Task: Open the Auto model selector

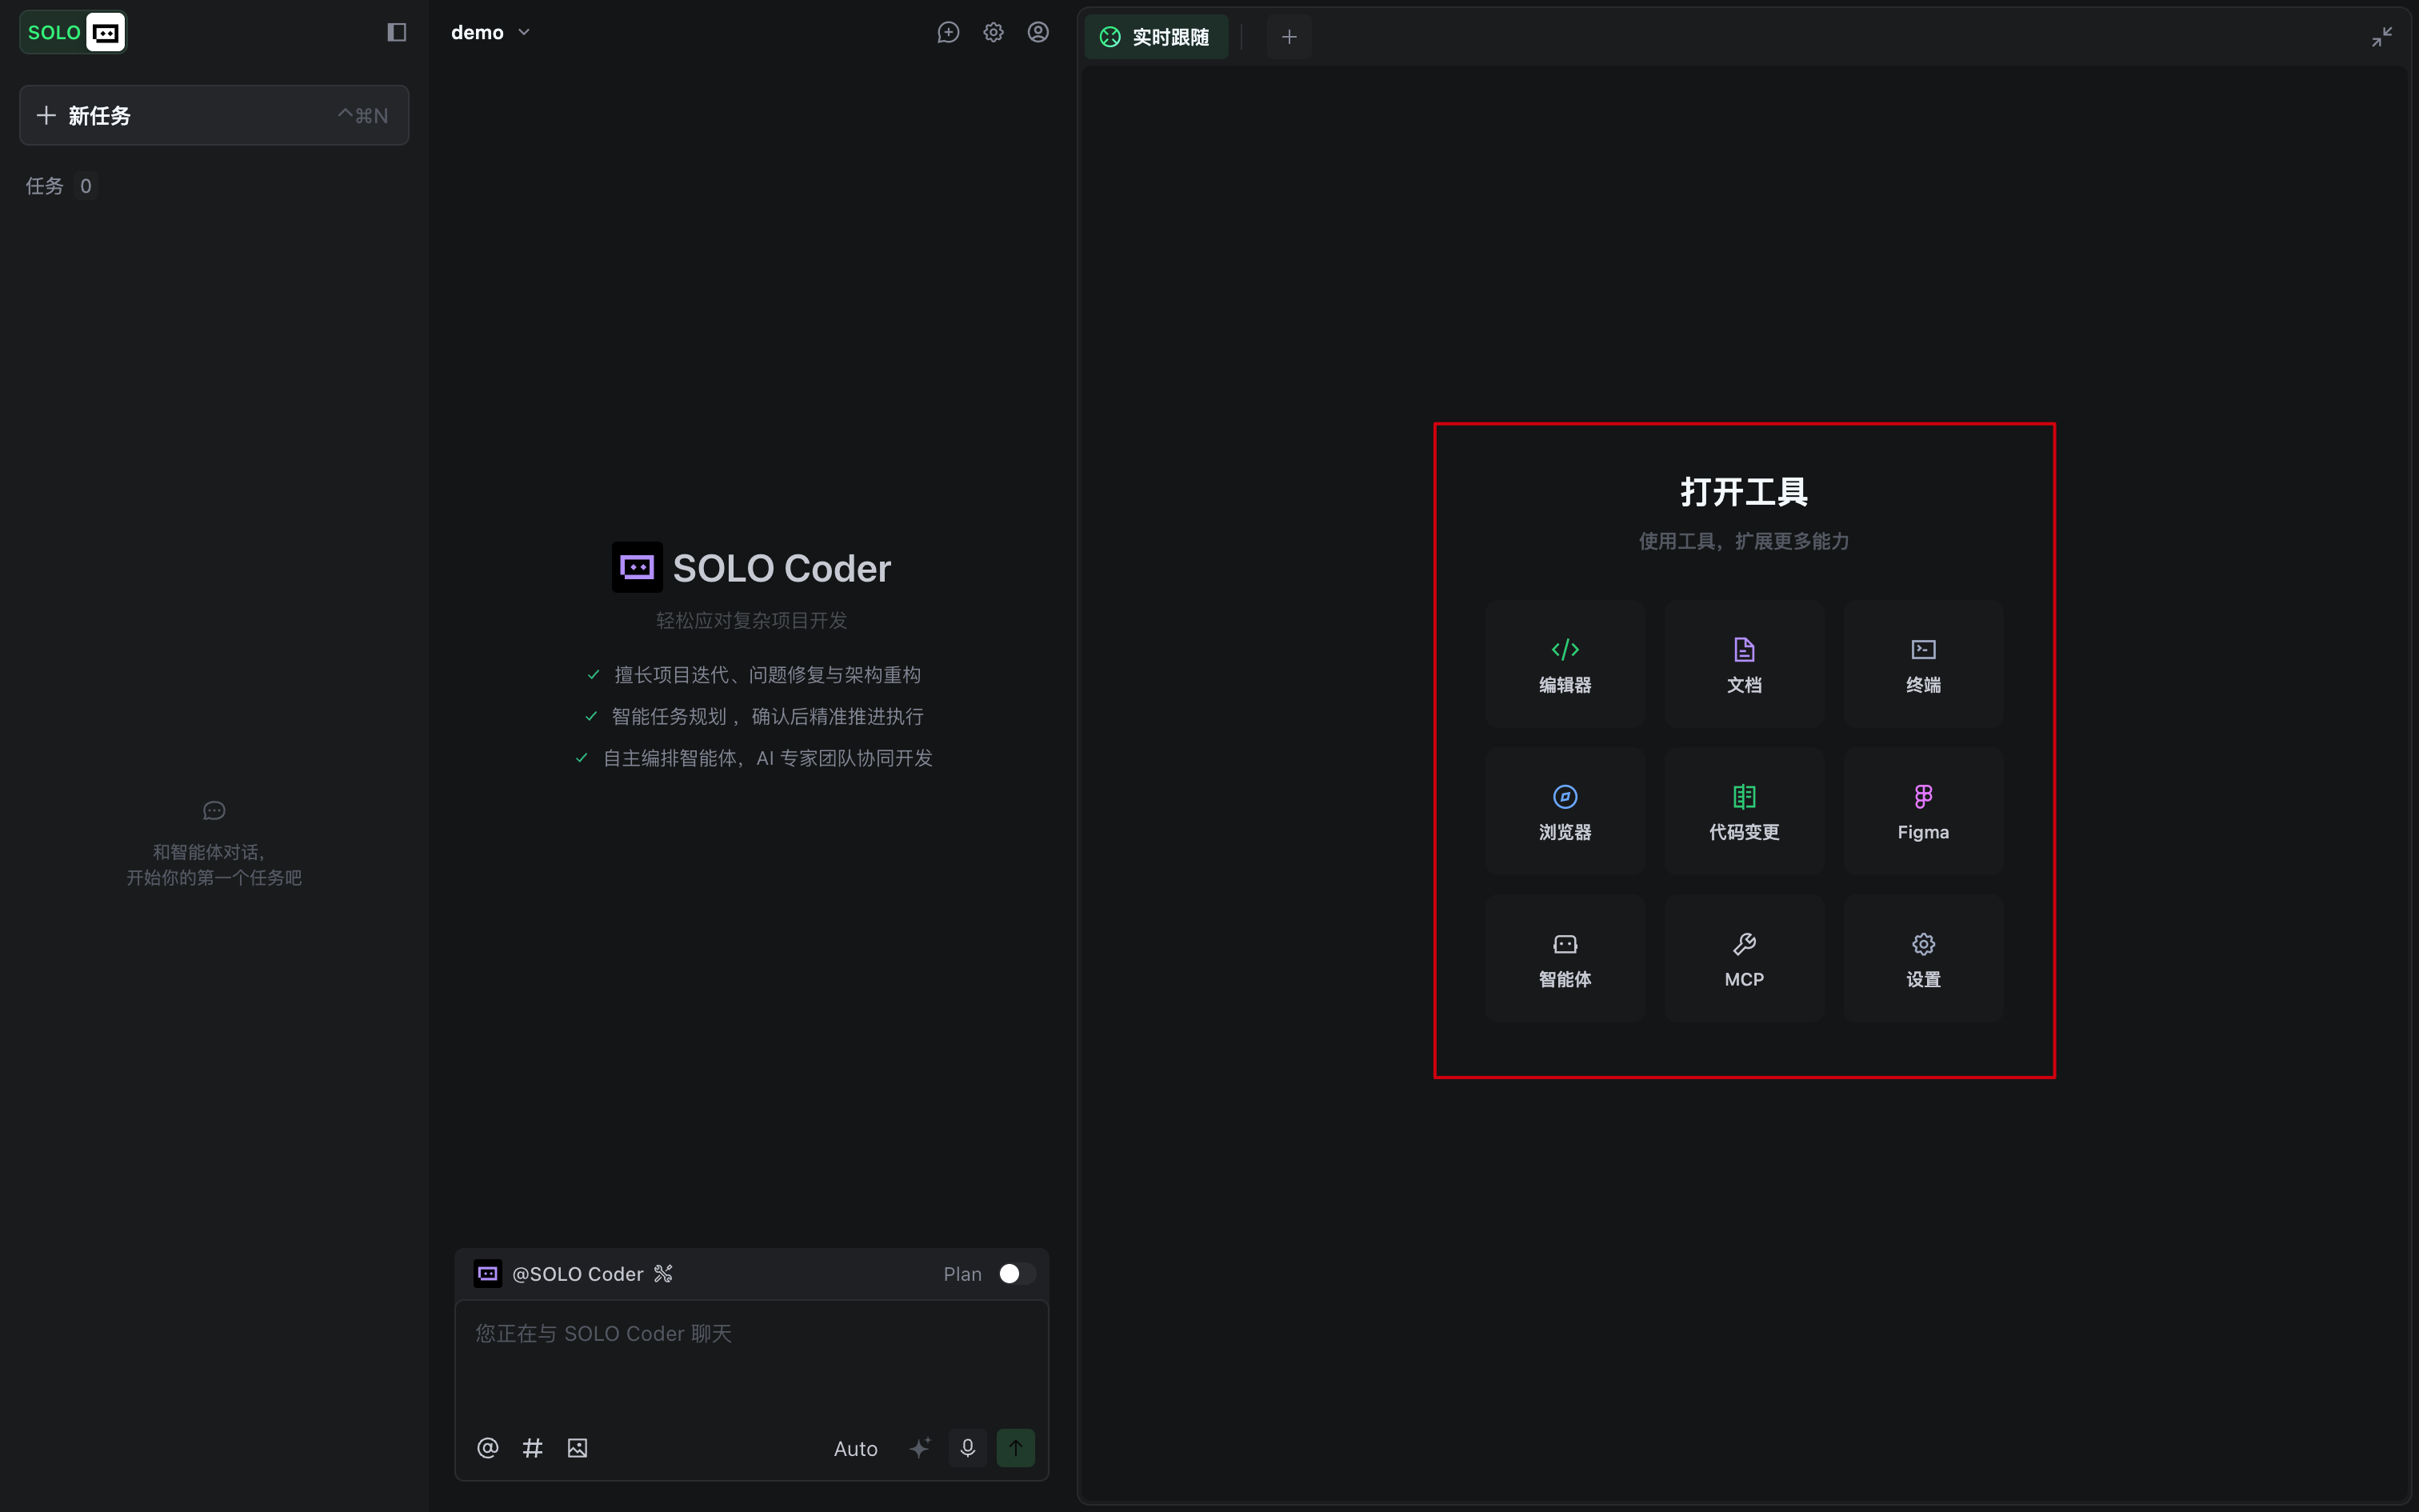Action: tap(854, 1448)
